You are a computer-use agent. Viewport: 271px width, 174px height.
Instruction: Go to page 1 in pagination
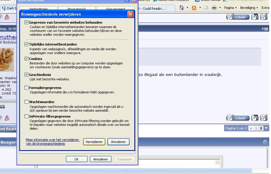click(256, 128)
